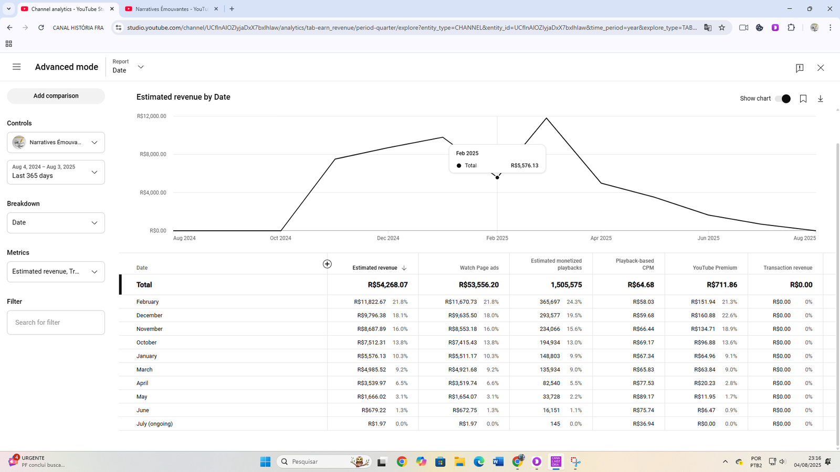
Task: Sort by Estimated revenue column header
Action: point(375,268)
